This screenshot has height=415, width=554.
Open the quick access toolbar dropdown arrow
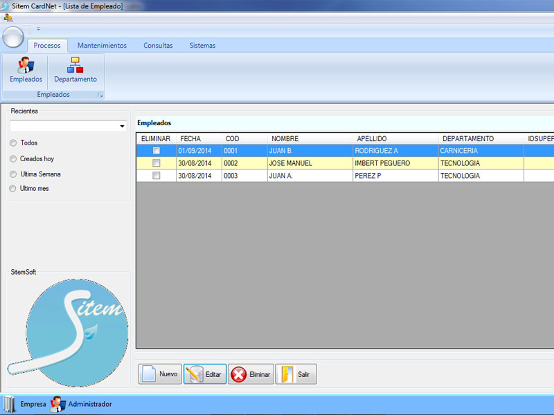(x=39, y=29)
